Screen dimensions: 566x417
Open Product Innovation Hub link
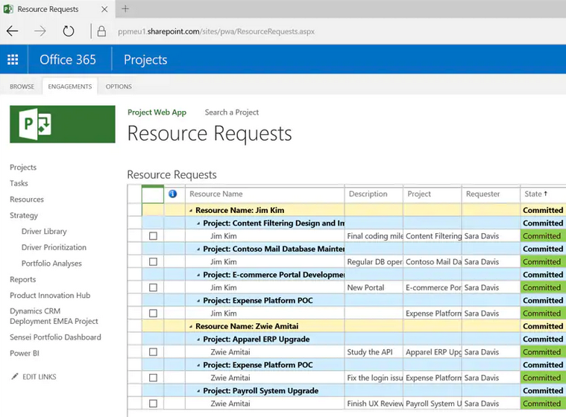[x=50, y=295]
